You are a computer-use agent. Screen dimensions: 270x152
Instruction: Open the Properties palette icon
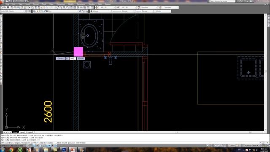point(71,8)
